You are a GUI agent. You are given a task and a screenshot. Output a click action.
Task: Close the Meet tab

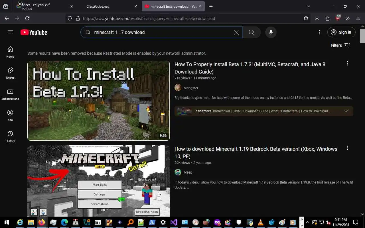point(72,6)
